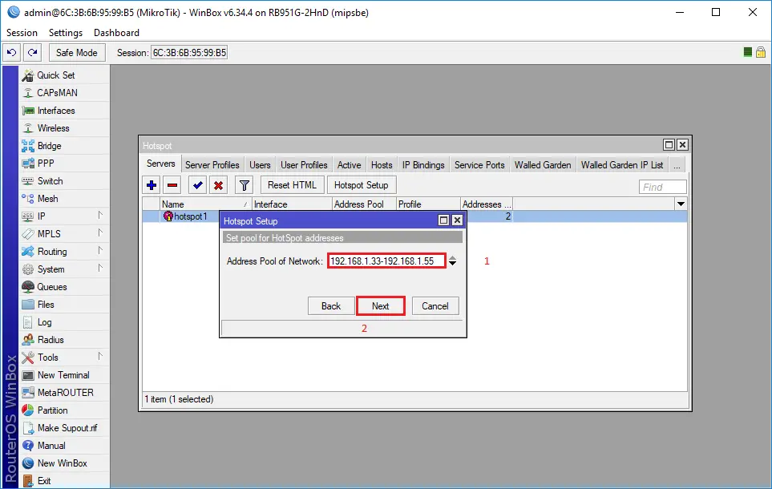
Task: Switch to the User Profiles tab
Action: (304, 165)
